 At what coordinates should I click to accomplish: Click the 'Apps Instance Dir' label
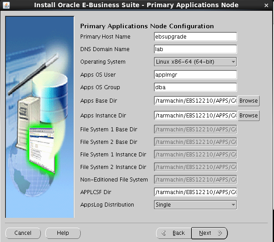(103, 116)
